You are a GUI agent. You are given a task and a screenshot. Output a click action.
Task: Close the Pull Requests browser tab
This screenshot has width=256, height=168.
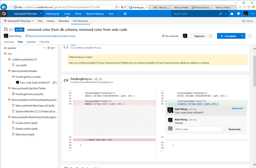coord(147,7)
